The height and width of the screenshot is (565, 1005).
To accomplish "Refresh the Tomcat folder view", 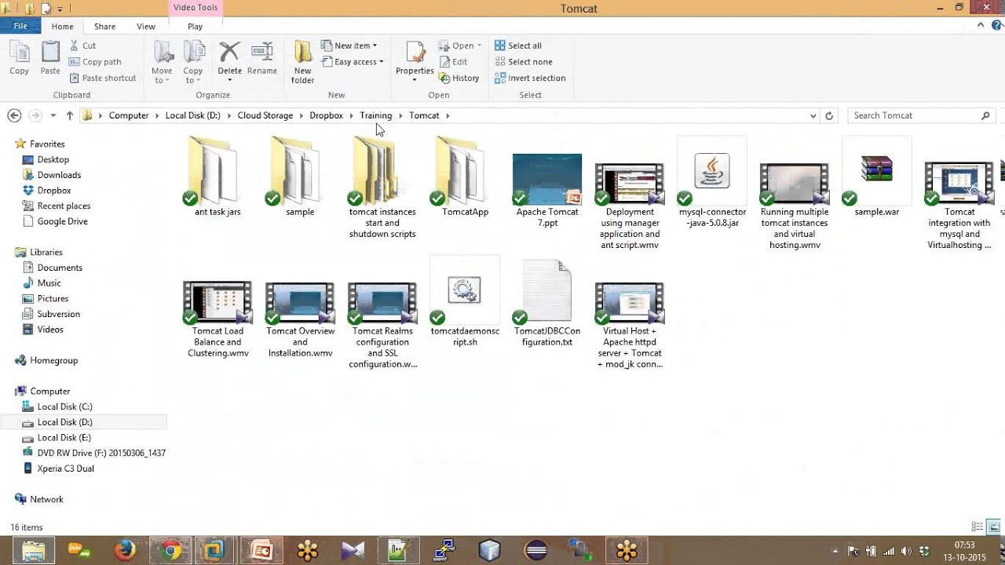I will pyautogui.click(x=828, y=115).
